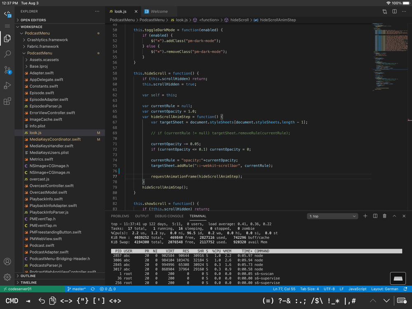This screenshot has width=412, height=309.
Task: Toggle the on-screen keyboard button
Action: tap(398, 279)
